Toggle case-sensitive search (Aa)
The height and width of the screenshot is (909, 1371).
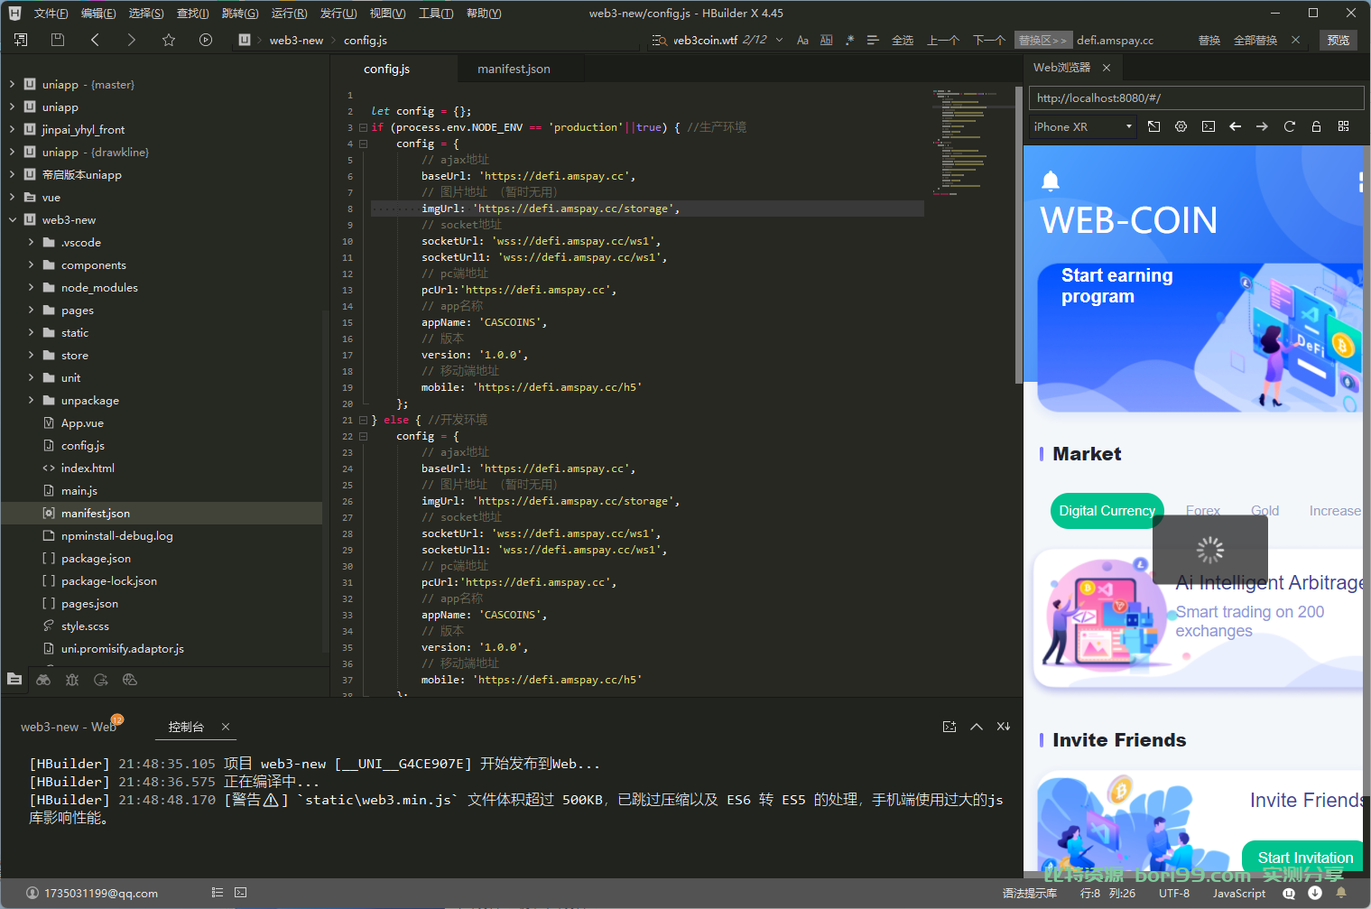(802, 40)
